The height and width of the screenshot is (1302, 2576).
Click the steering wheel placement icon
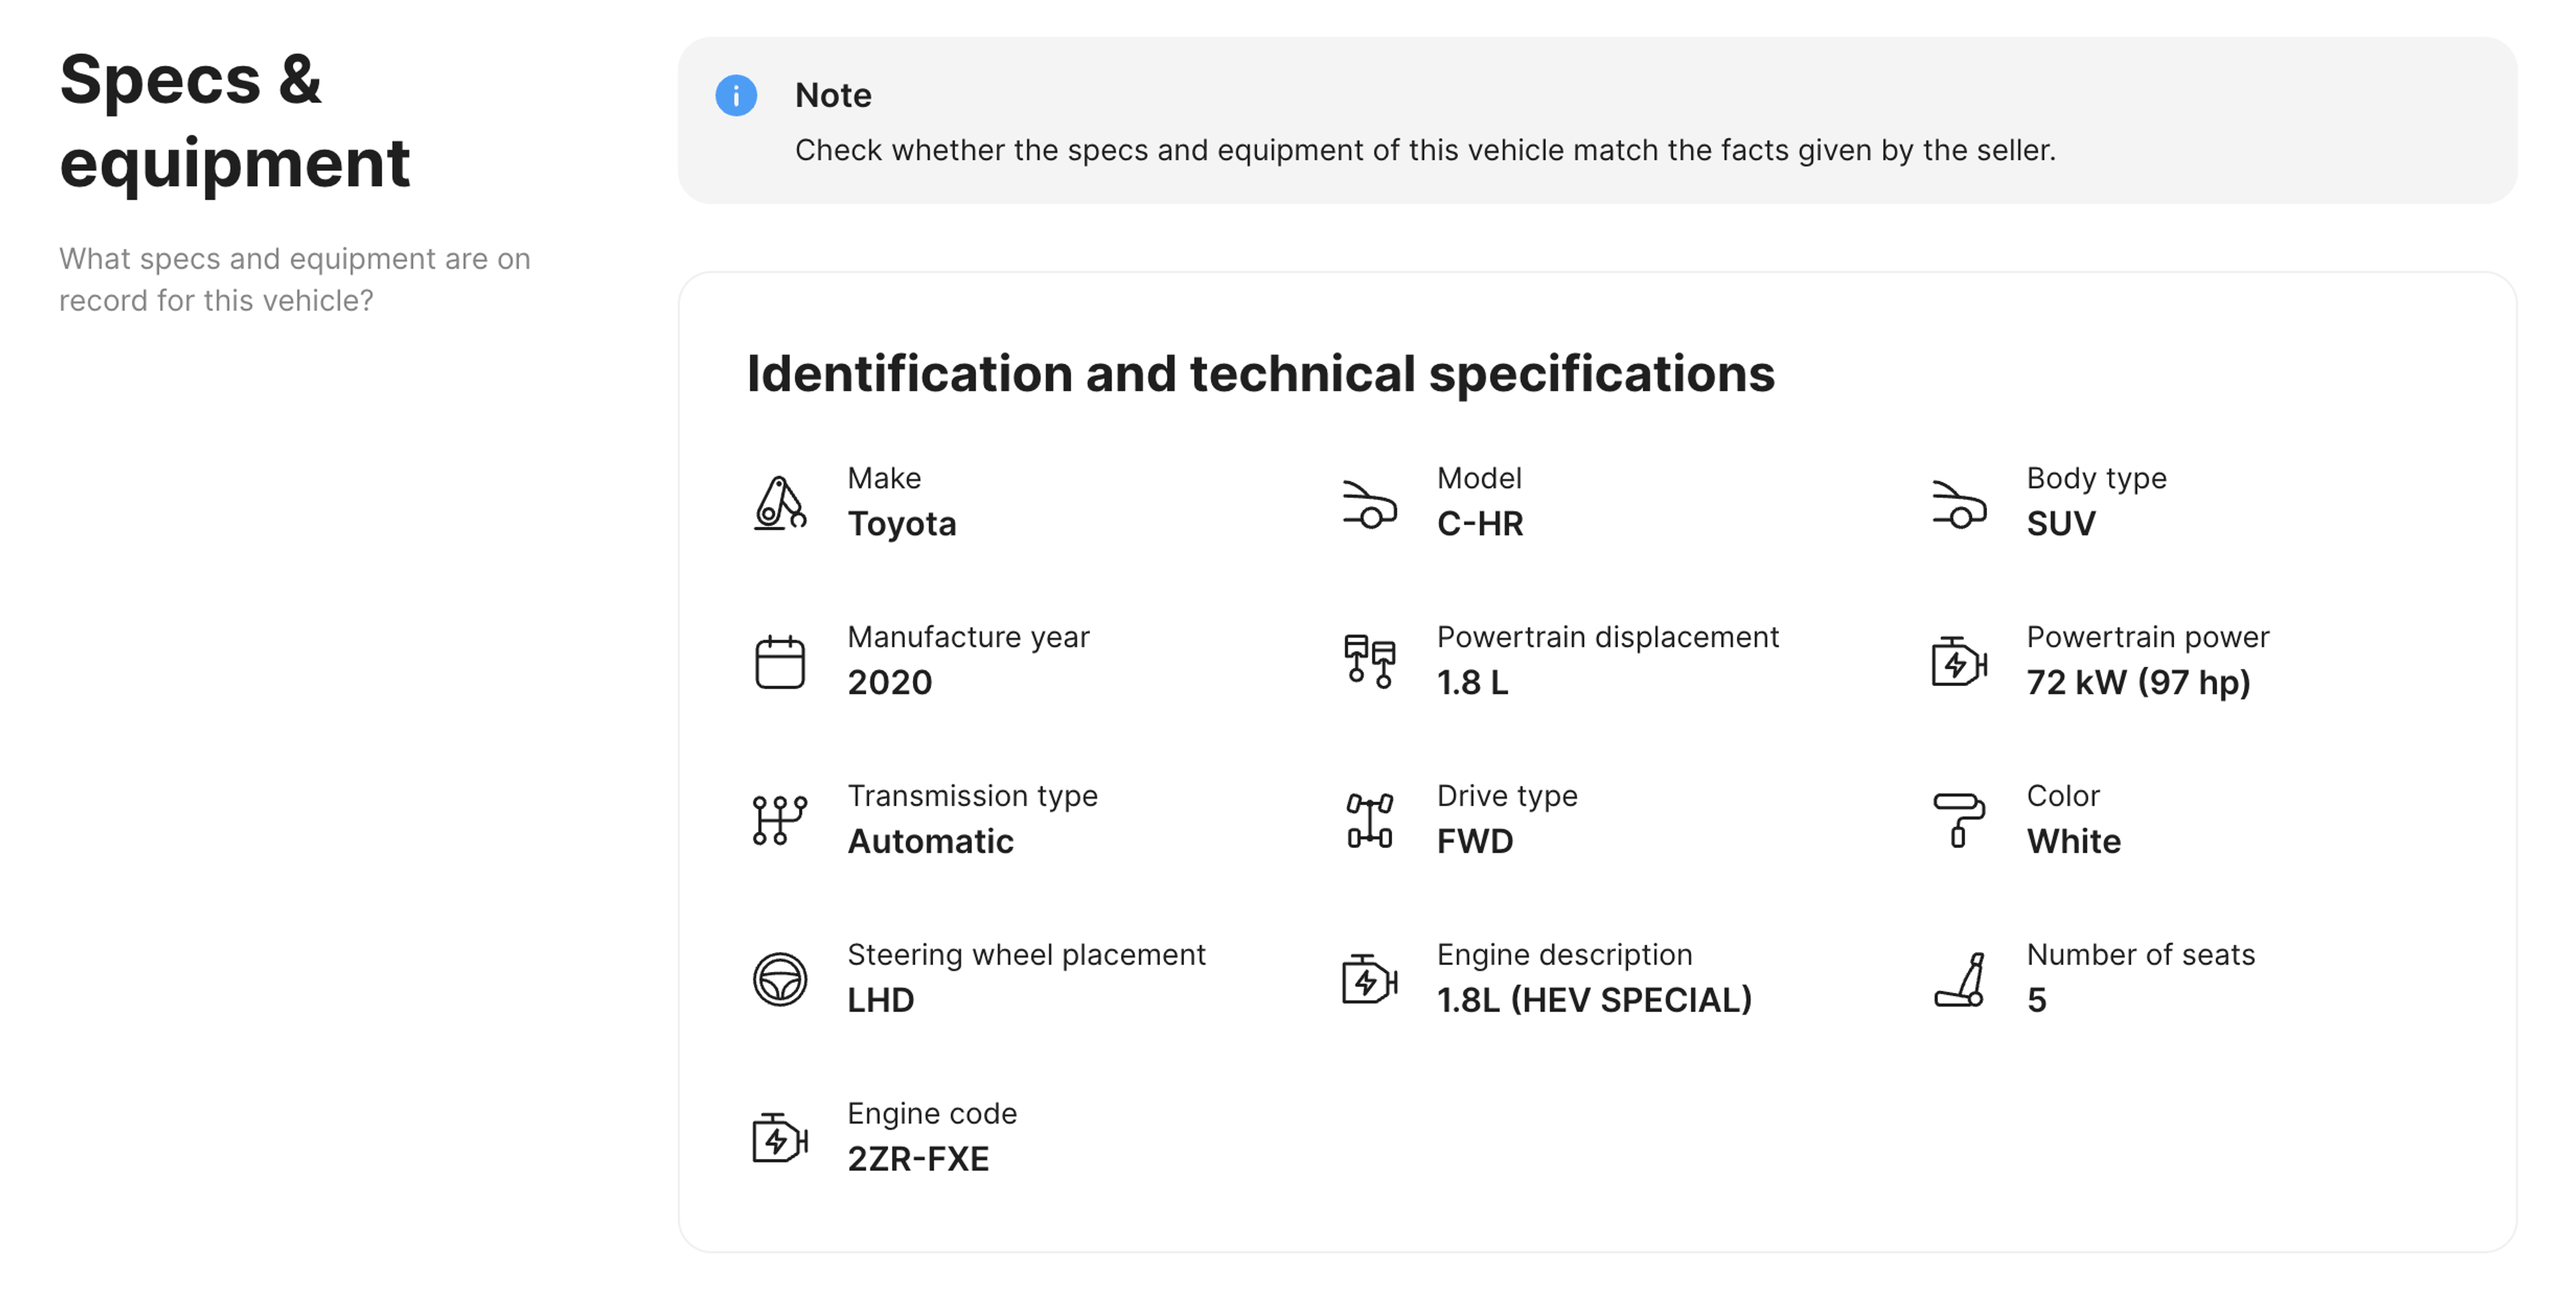779,980
